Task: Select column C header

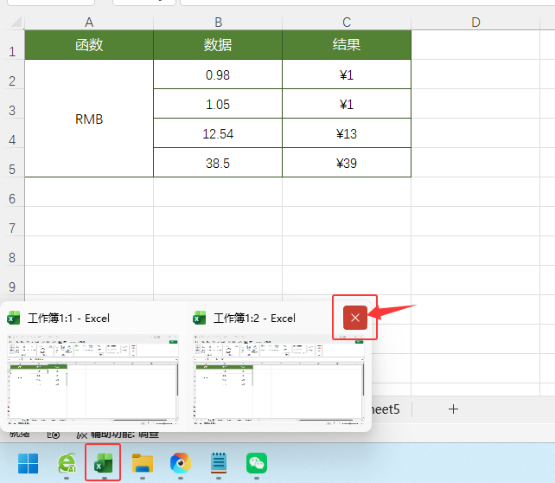Action: [347, 23]
